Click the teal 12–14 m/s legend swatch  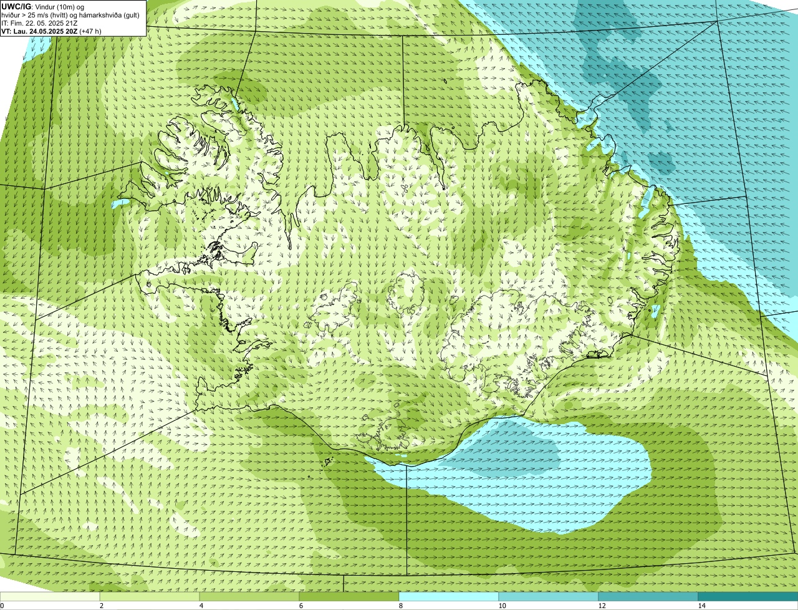tap(648, 597)
